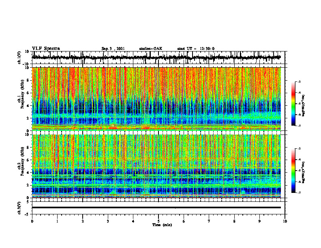Click the ch.1 spectrogram panel
This screenshot has height=248, width=321.
tap(156, 99)
